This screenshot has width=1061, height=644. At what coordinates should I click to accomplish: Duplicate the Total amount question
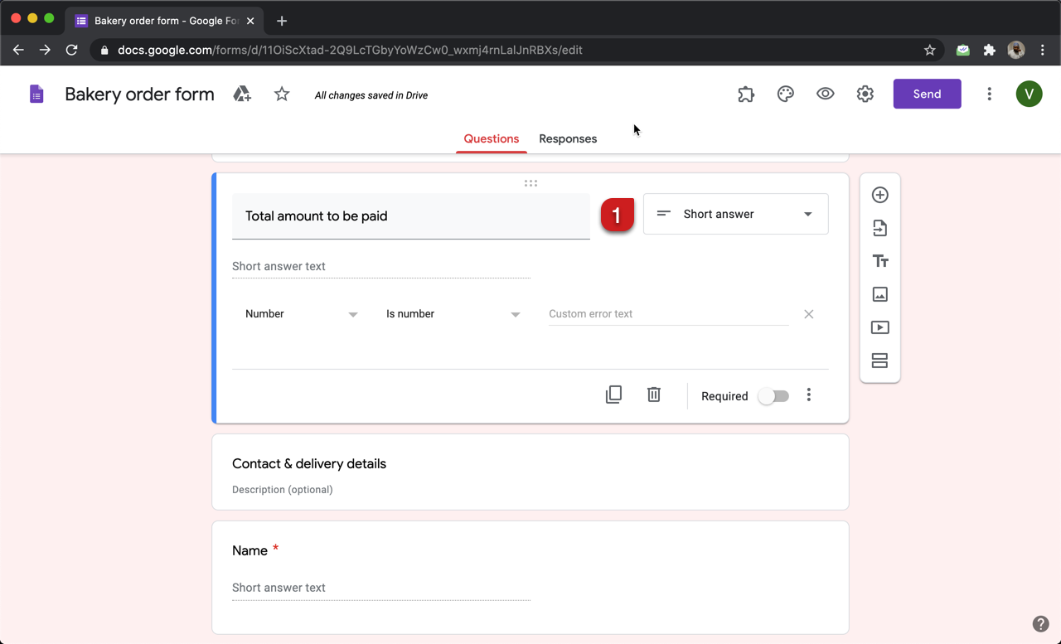613,395
